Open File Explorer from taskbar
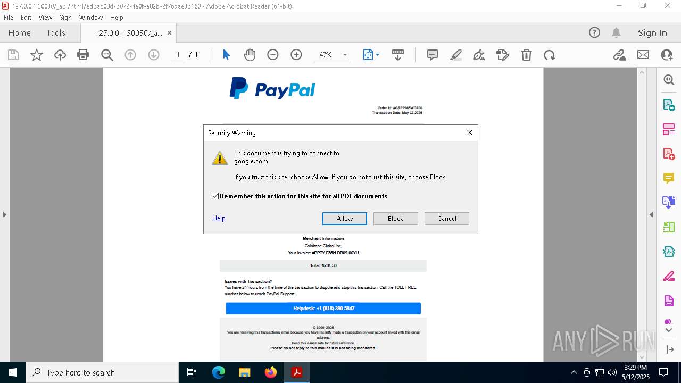 244,372
